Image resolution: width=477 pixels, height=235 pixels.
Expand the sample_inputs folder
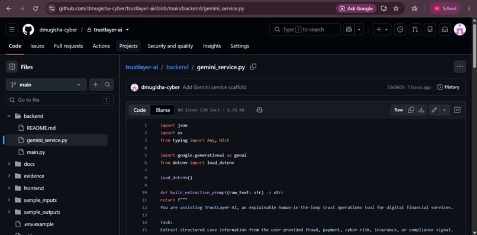(9, 200)
